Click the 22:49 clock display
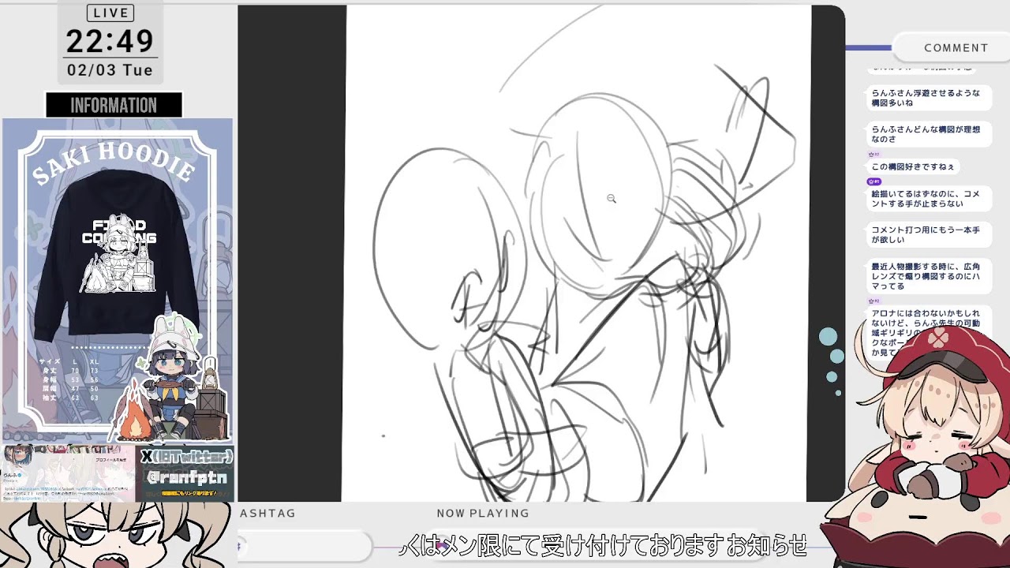The width and height of the screenshot is (1010, 568). (110, 41)
